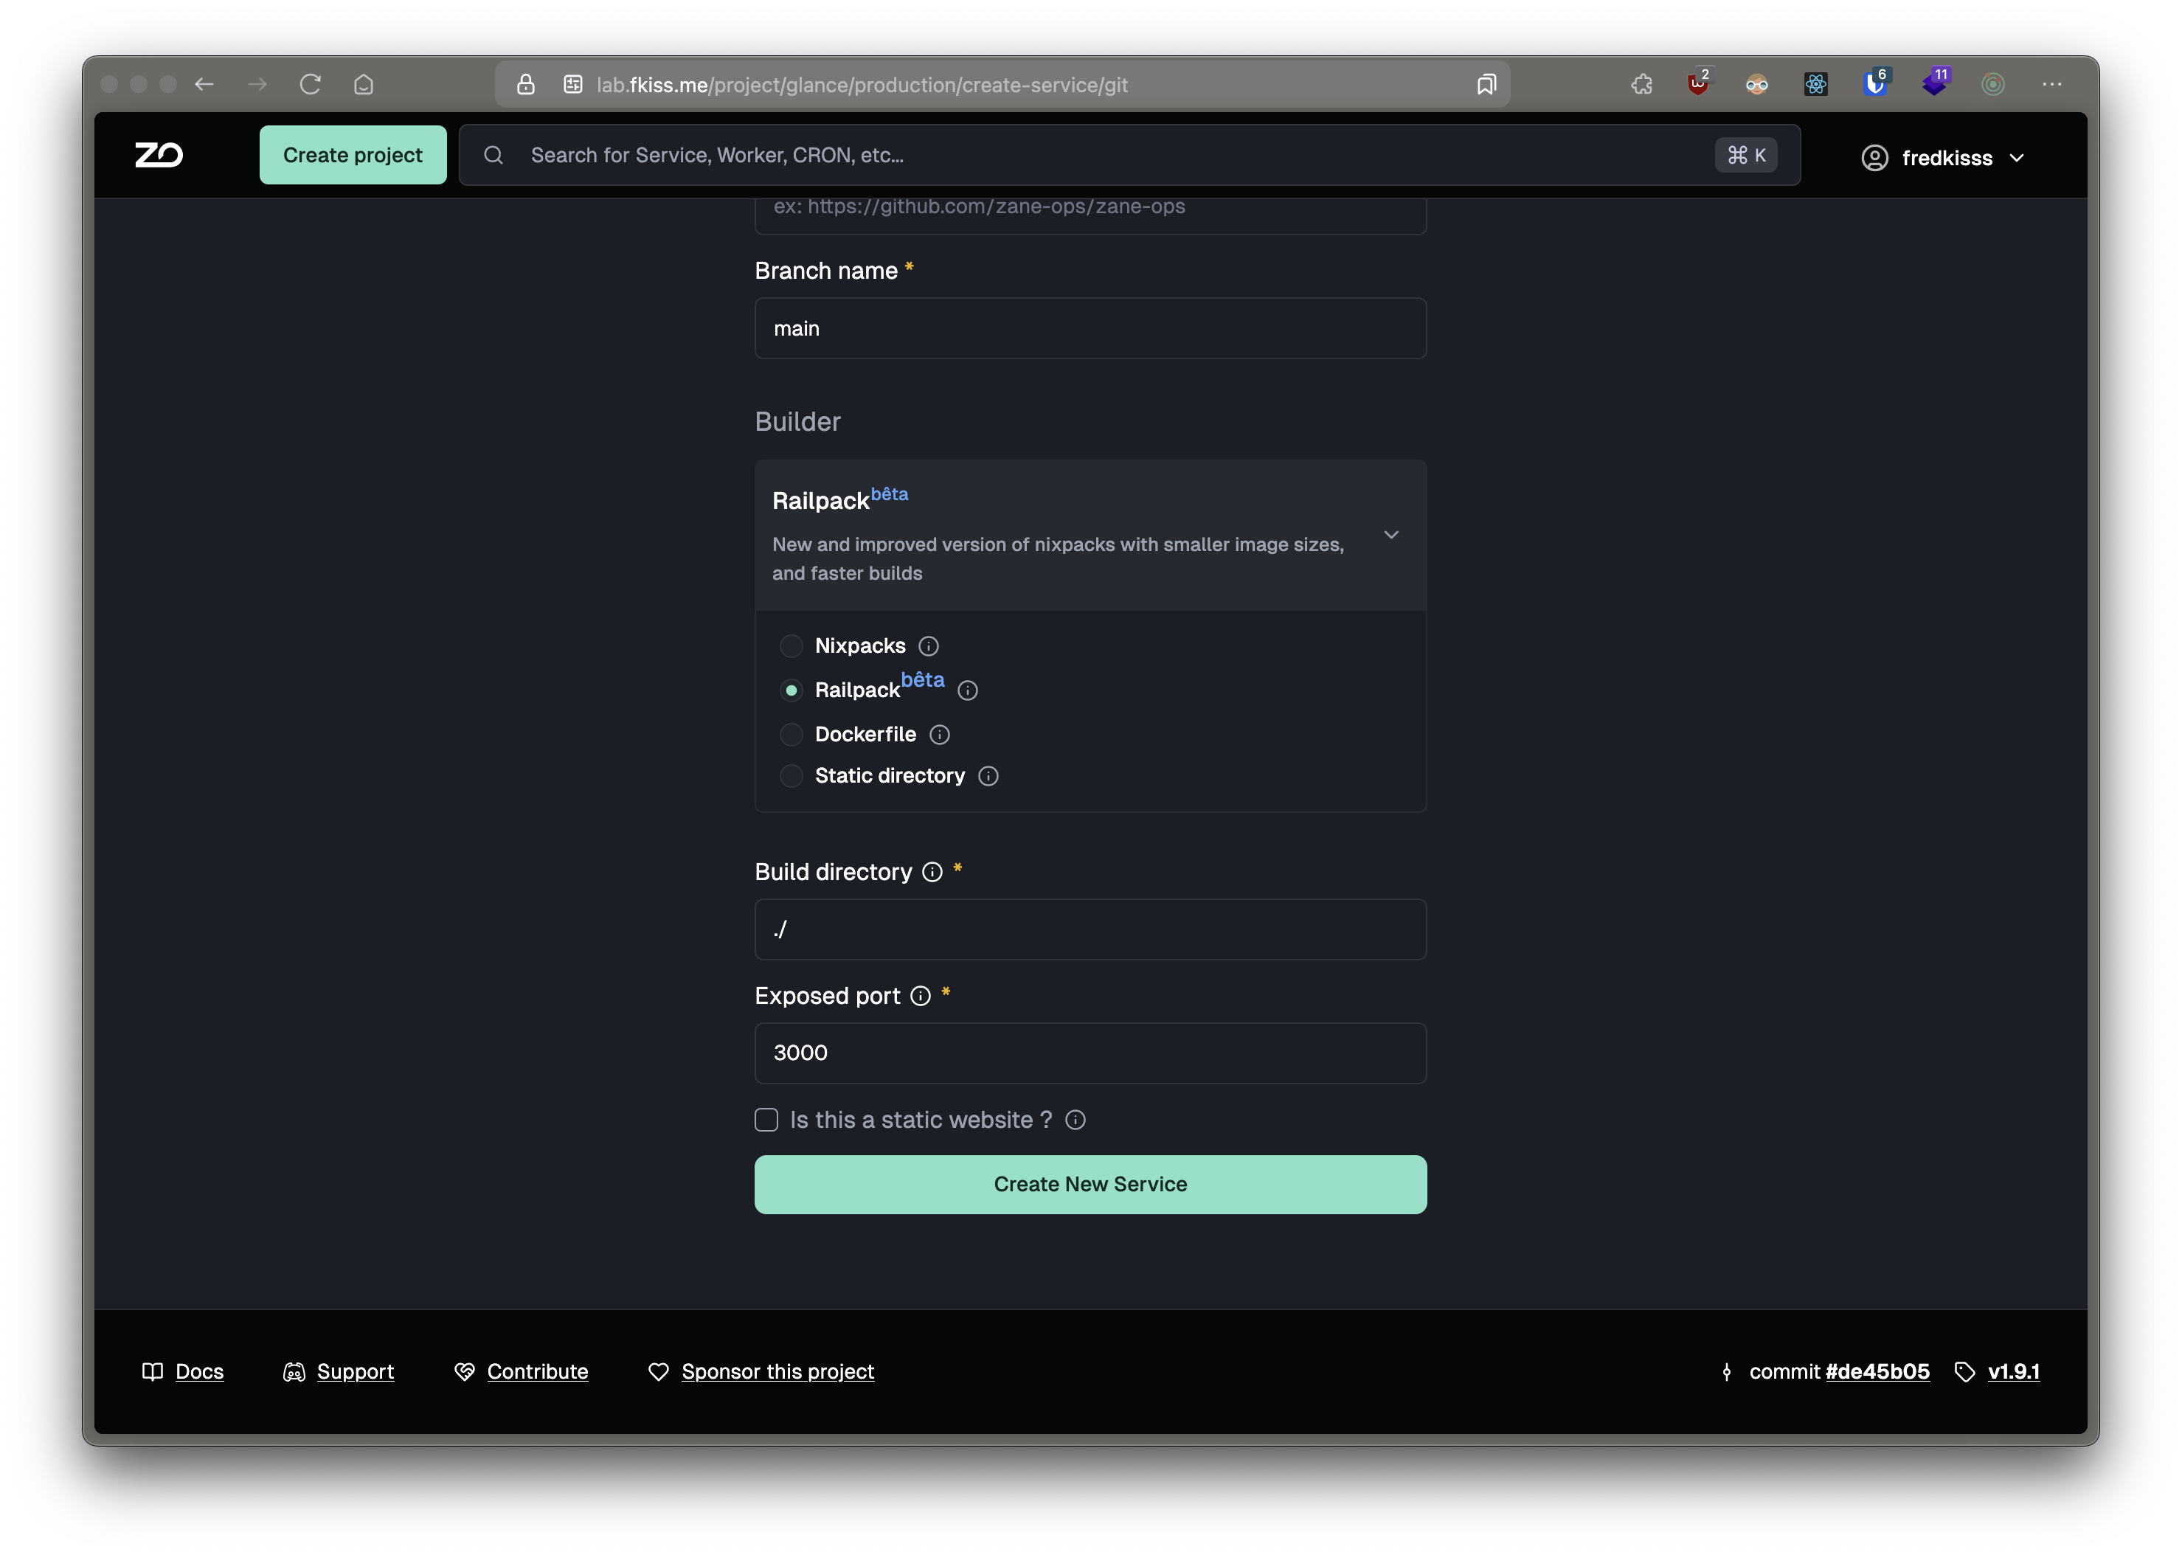Open commit #de45b05 link

pos(1877,1372)
